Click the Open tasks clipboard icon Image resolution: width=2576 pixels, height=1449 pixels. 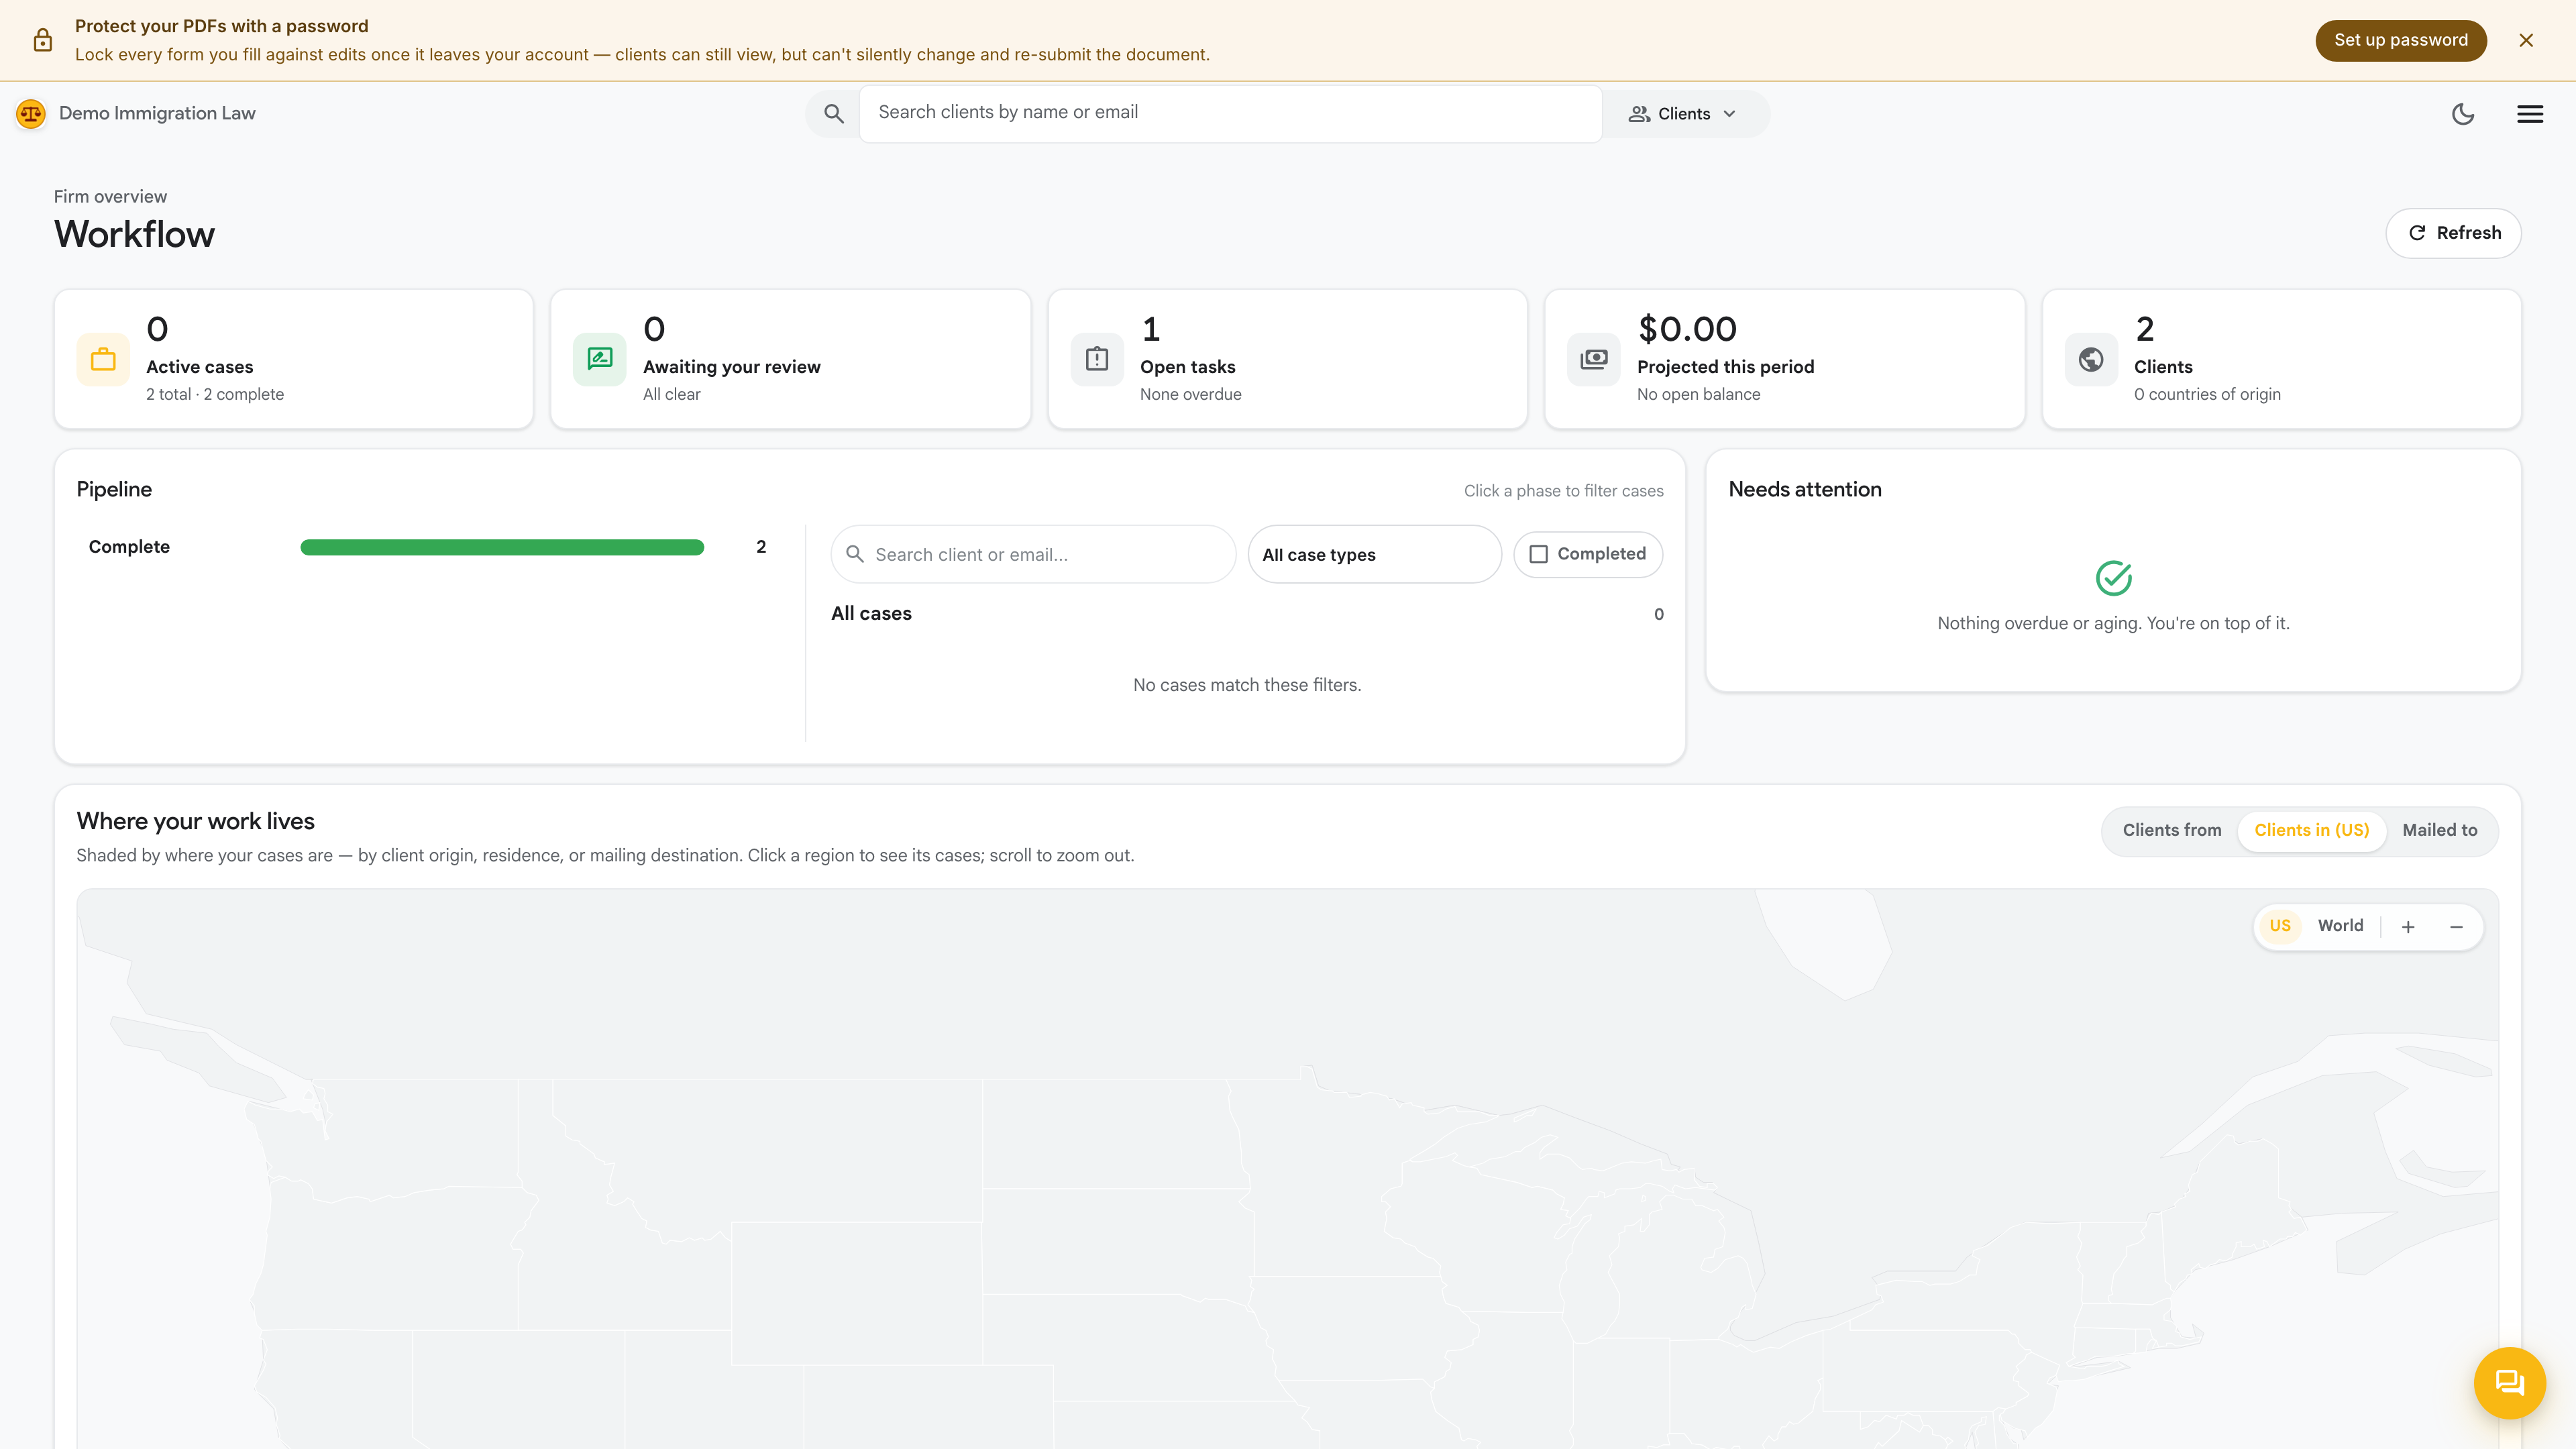[1097, 359]
